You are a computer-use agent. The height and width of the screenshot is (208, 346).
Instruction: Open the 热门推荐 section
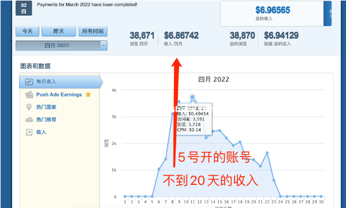pyautogui.click(x=46, y=120)
